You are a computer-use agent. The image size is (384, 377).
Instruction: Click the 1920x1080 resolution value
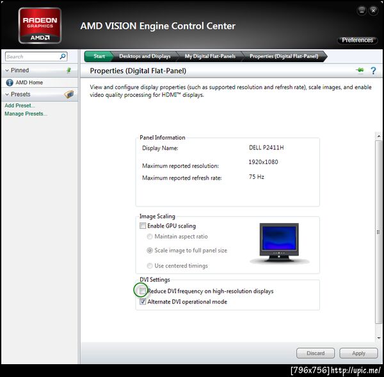click(263, 162)
